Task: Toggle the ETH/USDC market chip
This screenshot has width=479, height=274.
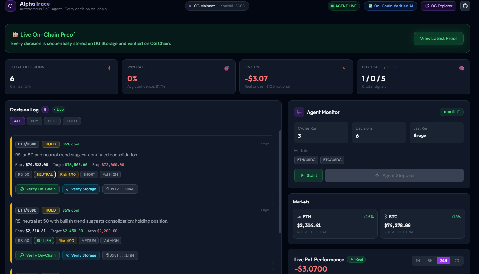Action: tap(306, 160)
